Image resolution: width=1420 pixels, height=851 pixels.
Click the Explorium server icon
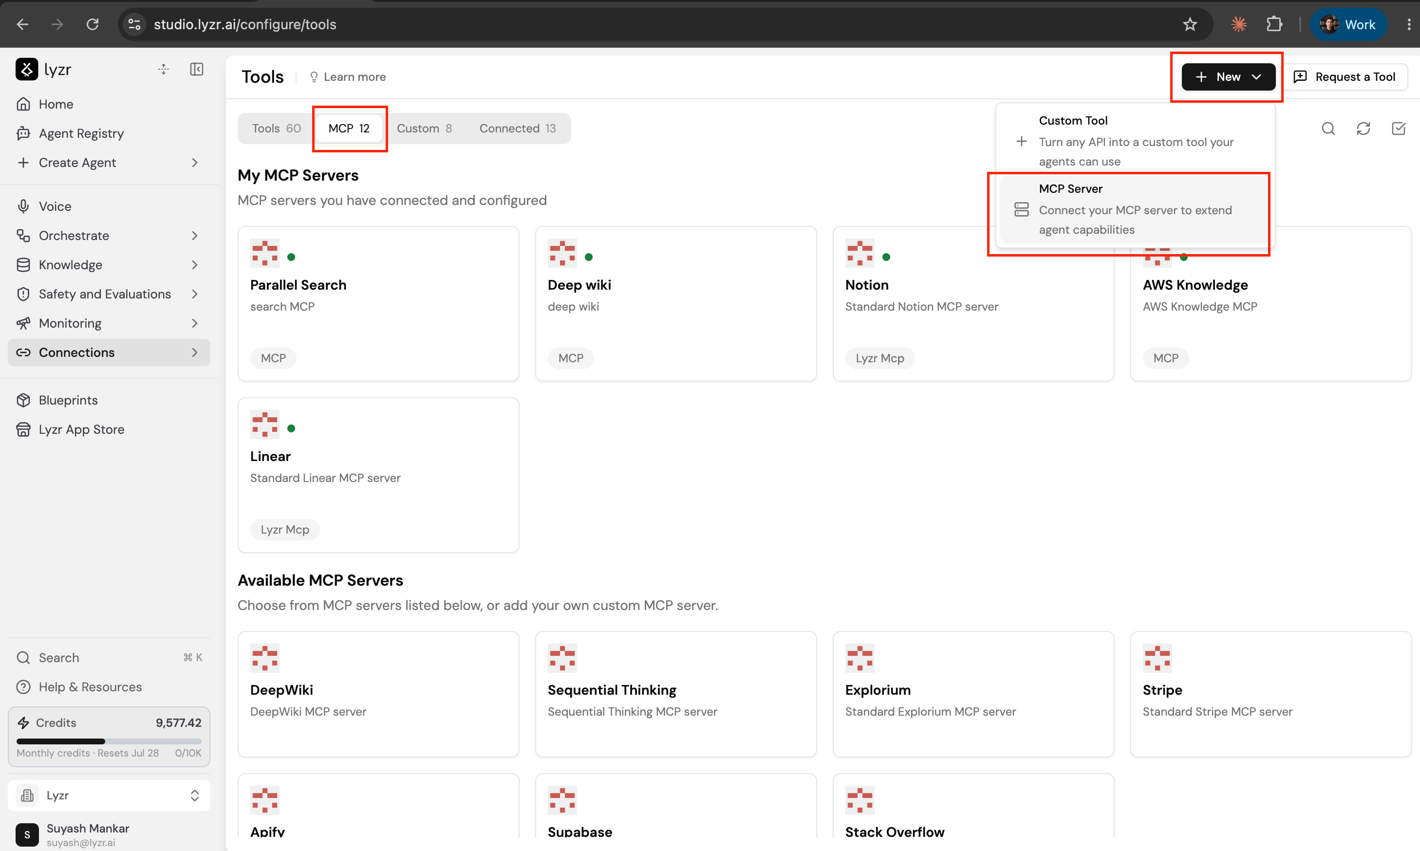click(x=859, y=658)
